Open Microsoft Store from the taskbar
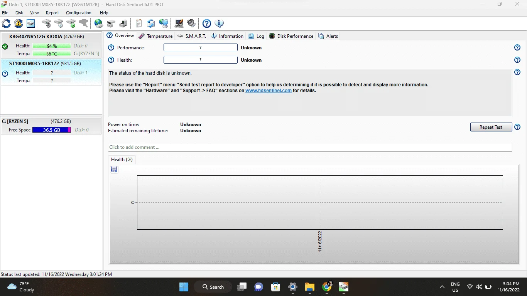Screen dimensions: 527x296 pyautogui.click(x=276, y=287)
